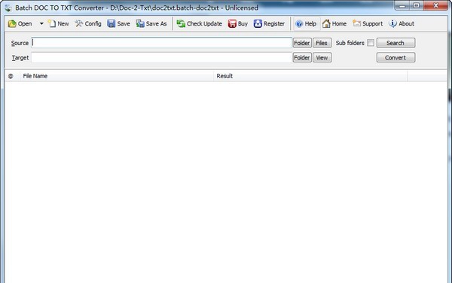Open Help from the toolbar

306,23
